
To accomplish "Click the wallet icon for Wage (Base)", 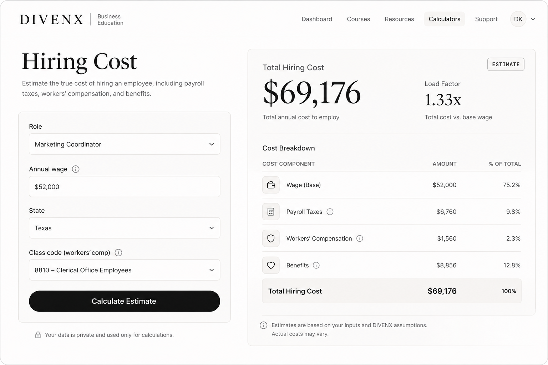I will point(271,185).
